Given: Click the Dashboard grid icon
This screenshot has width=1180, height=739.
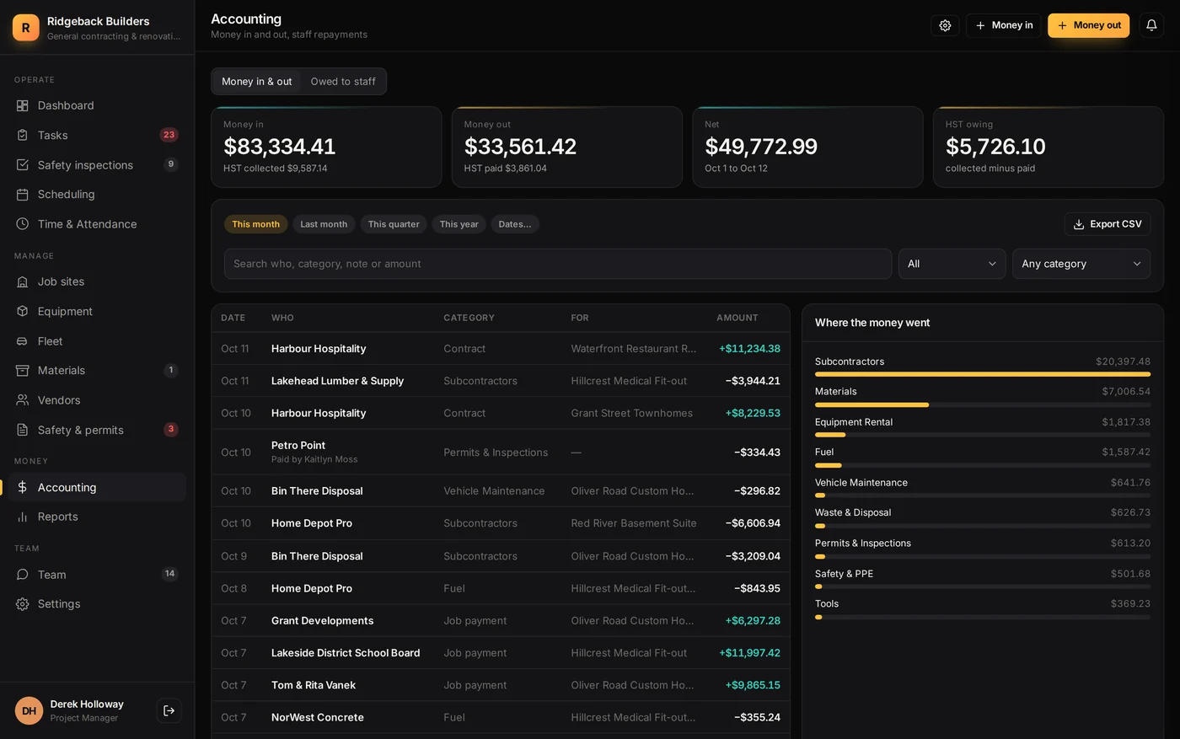Looking at the screenshot, I should [23, 105].
